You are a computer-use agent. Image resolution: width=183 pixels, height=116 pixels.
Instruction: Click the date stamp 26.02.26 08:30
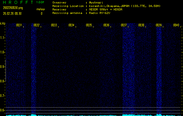[12, 14]
